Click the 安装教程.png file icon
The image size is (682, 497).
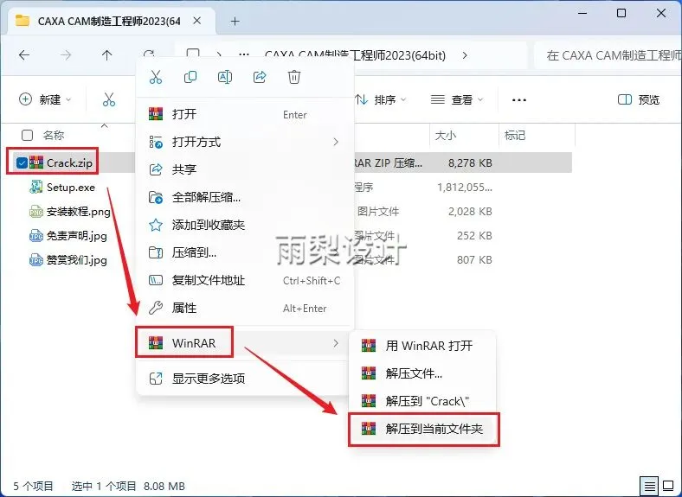[35, 212]
